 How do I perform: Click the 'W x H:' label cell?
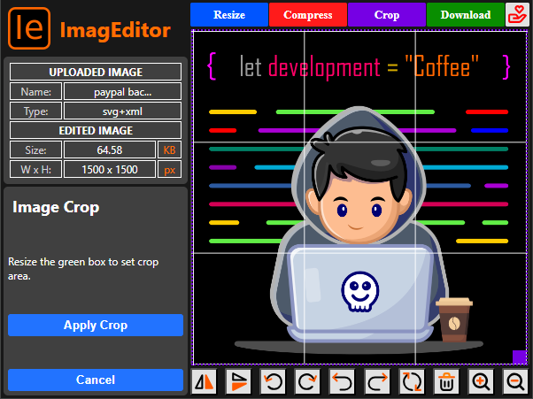tap(35, 170)
